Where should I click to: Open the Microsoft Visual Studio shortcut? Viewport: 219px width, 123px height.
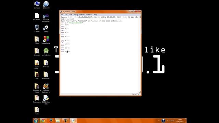[x=46, y=18]
